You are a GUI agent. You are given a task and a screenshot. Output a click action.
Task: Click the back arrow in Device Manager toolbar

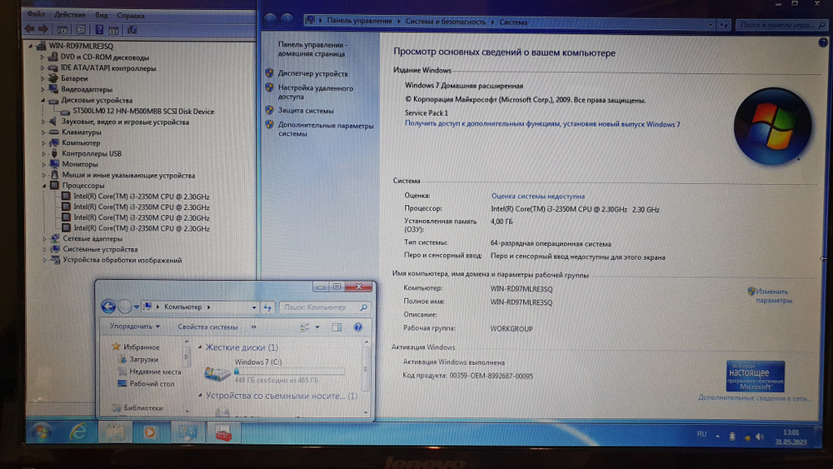[30, 29]
